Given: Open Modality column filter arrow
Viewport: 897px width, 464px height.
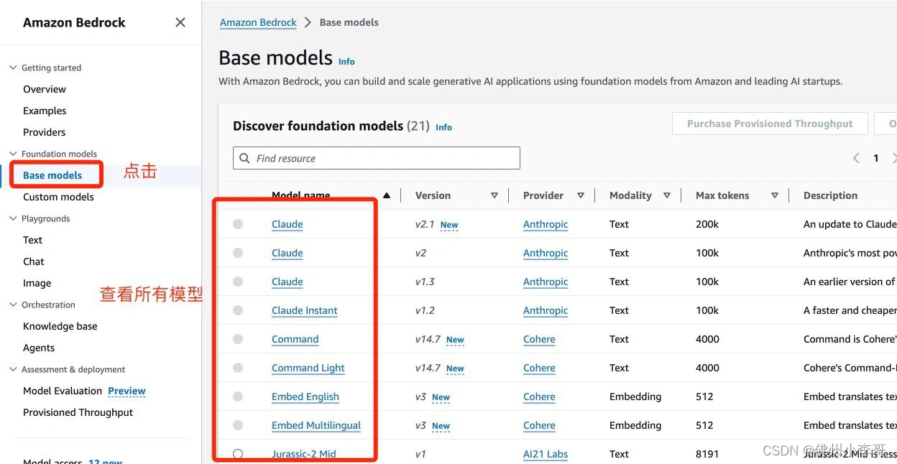Looking at the screenshot, I should tap(667, 195).
